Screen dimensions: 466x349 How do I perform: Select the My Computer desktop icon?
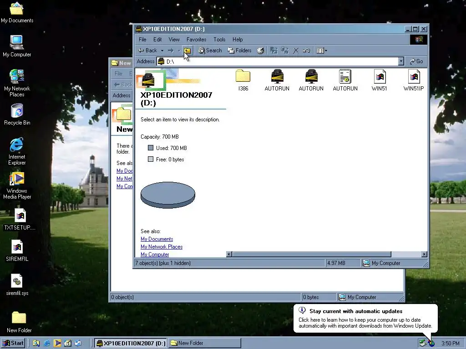click(x=17, y=46)
